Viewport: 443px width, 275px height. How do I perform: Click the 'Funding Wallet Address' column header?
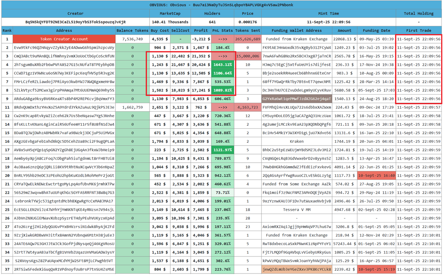click(x=296, y=30)
